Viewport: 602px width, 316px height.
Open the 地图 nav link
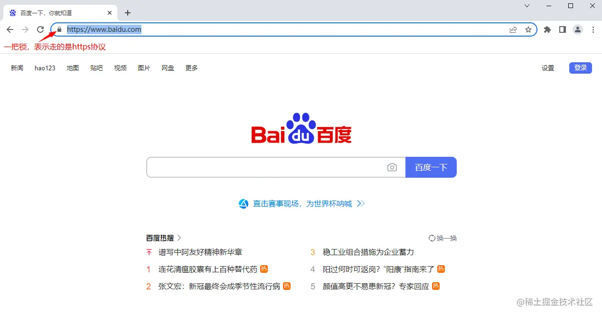point(73,68)
